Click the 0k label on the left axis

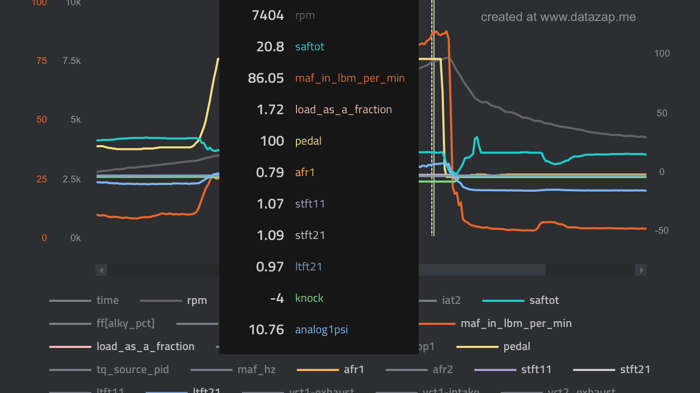click(x=76, y=238)
